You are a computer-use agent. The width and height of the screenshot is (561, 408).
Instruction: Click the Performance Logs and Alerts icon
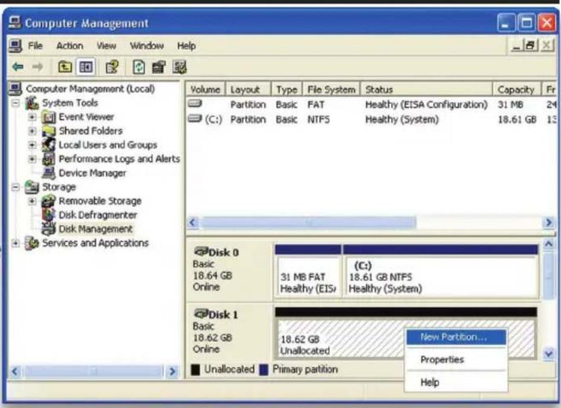[48, 159]
